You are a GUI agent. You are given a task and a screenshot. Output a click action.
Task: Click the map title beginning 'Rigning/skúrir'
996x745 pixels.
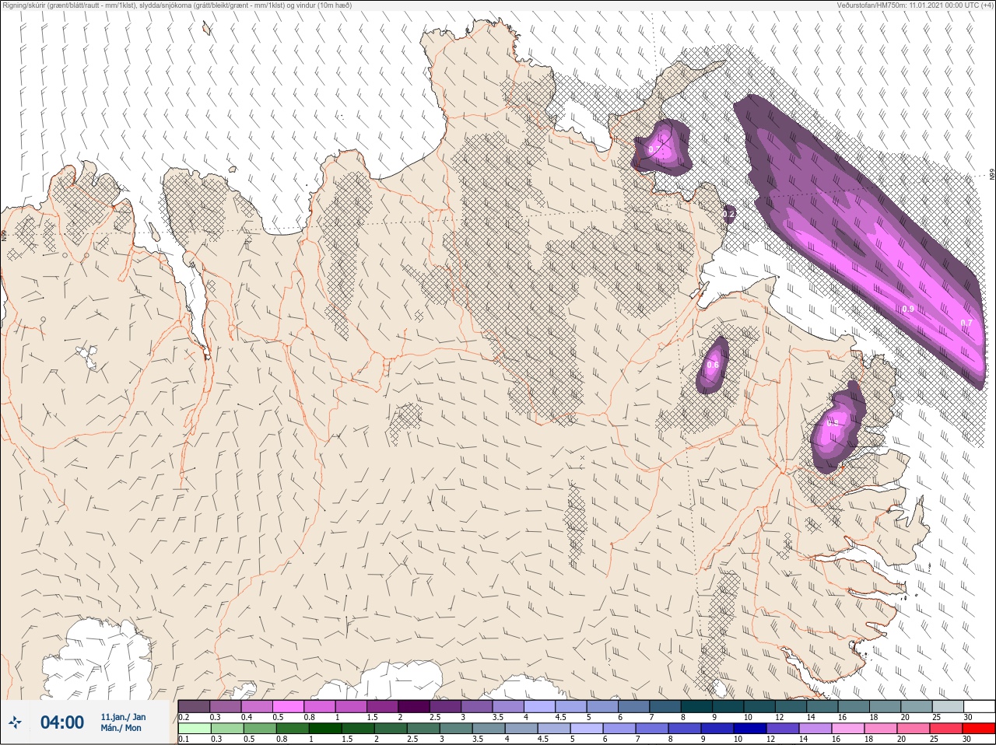coord(177,5)
